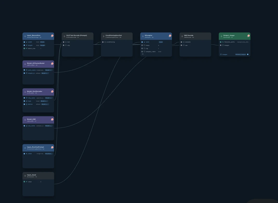Toggle the seed parameter dot in KSampler
Viewport: 278px width, 203px height.
[x=142, y=42]
